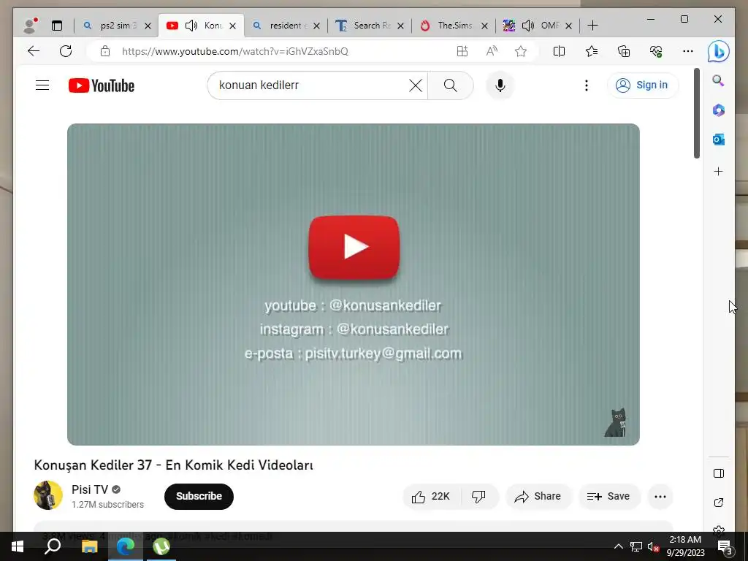This screenshot has height=561, width=748.
Task: Click the Sign in button
Action: tap(643, 85)
